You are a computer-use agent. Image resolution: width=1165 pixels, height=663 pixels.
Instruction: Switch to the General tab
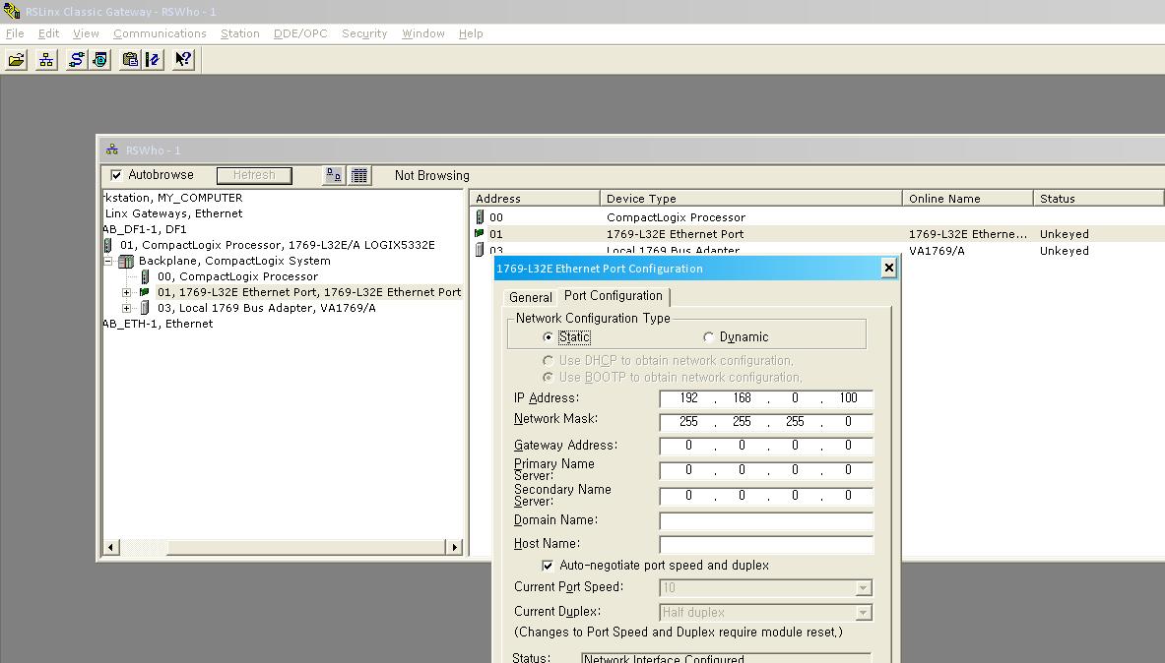(531, 297)
